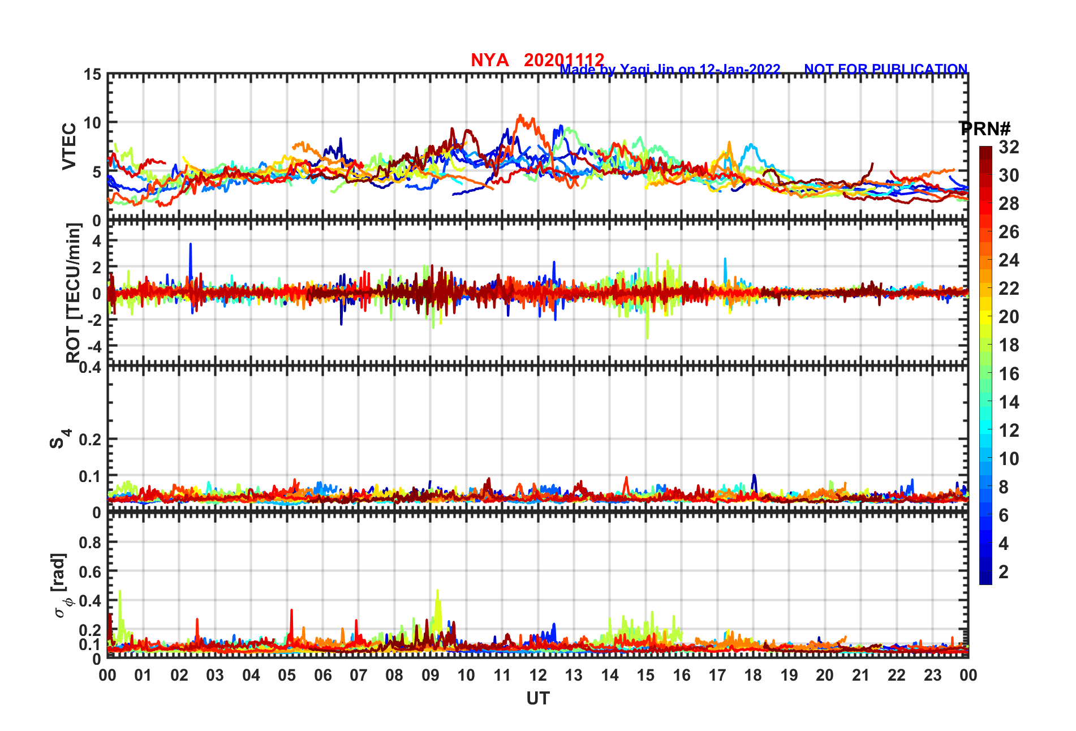
Task: Click the colorbar label "8"
Action: tap(1004, 487)
